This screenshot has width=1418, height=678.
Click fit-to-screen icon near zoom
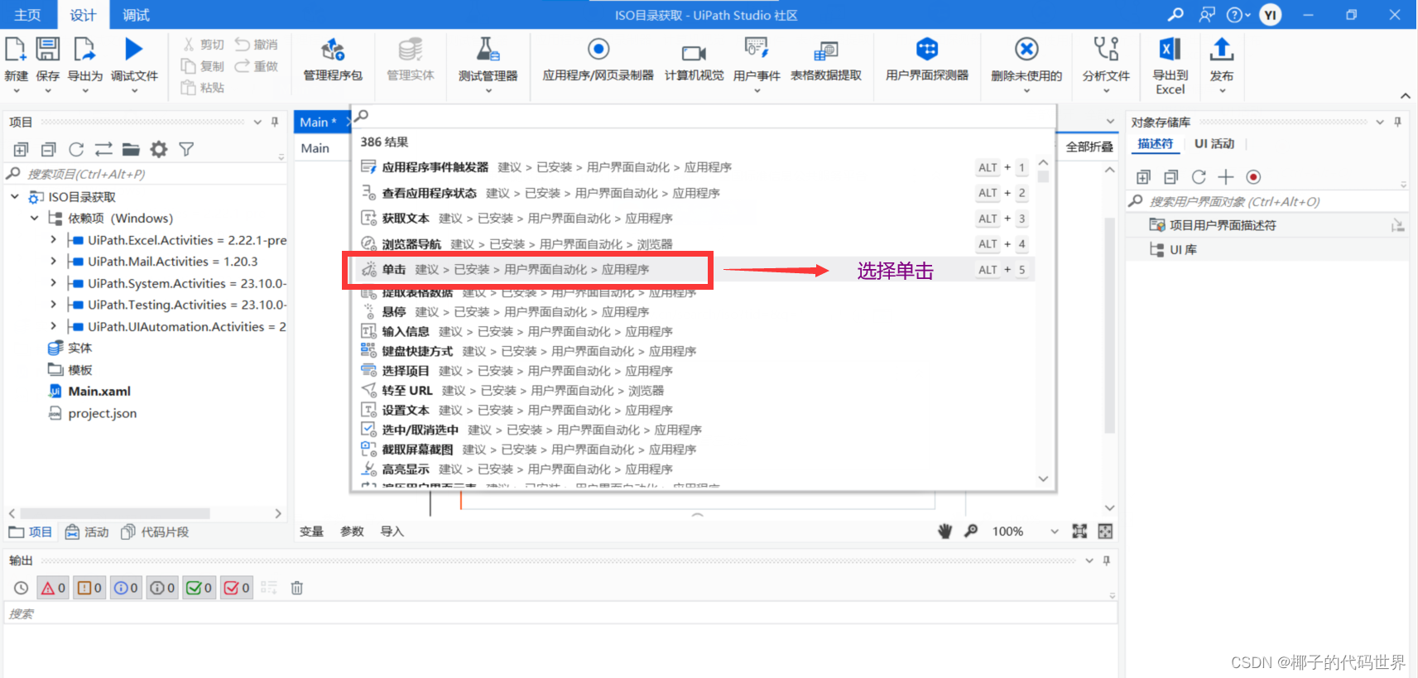pyautogui.click(x=1079, y=531)
